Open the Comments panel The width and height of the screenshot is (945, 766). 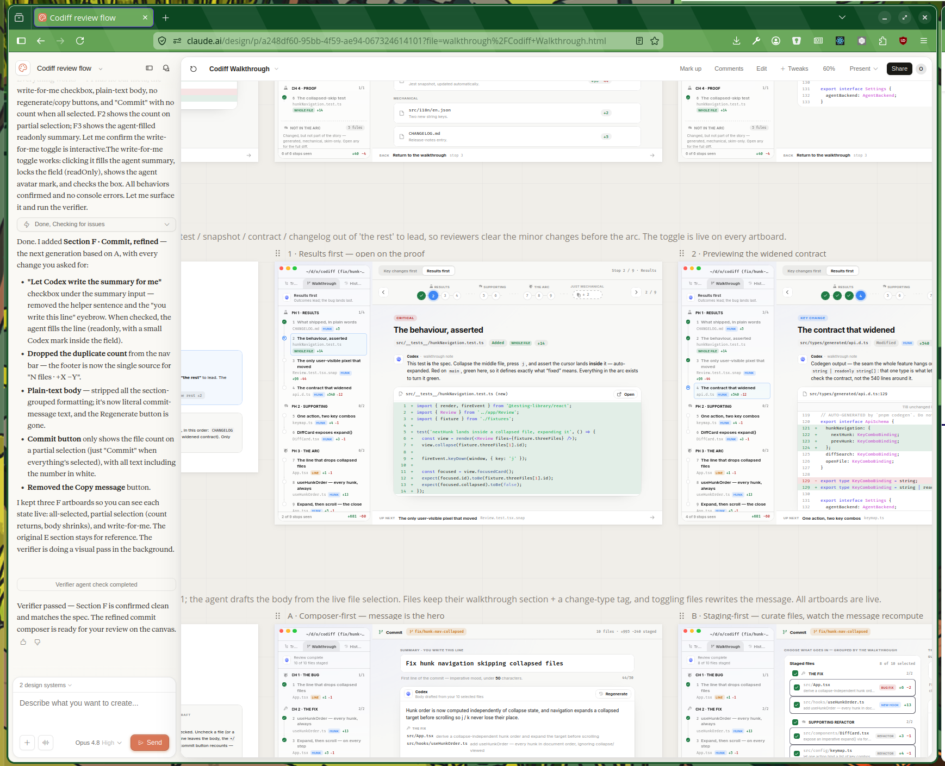[x=729, y=68]
